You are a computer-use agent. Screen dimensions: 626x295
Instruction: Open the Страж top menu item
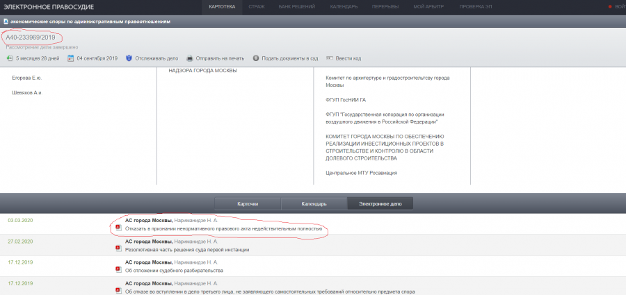point(257,6)
